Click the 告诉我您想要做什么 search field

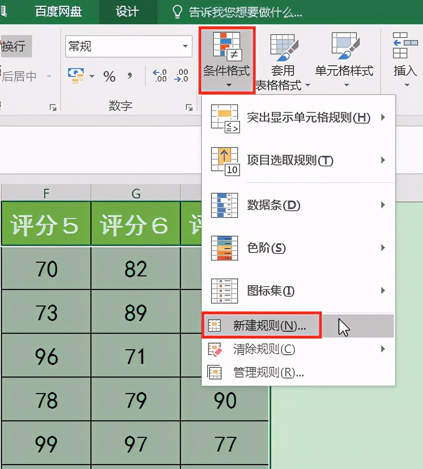(245, 12)
